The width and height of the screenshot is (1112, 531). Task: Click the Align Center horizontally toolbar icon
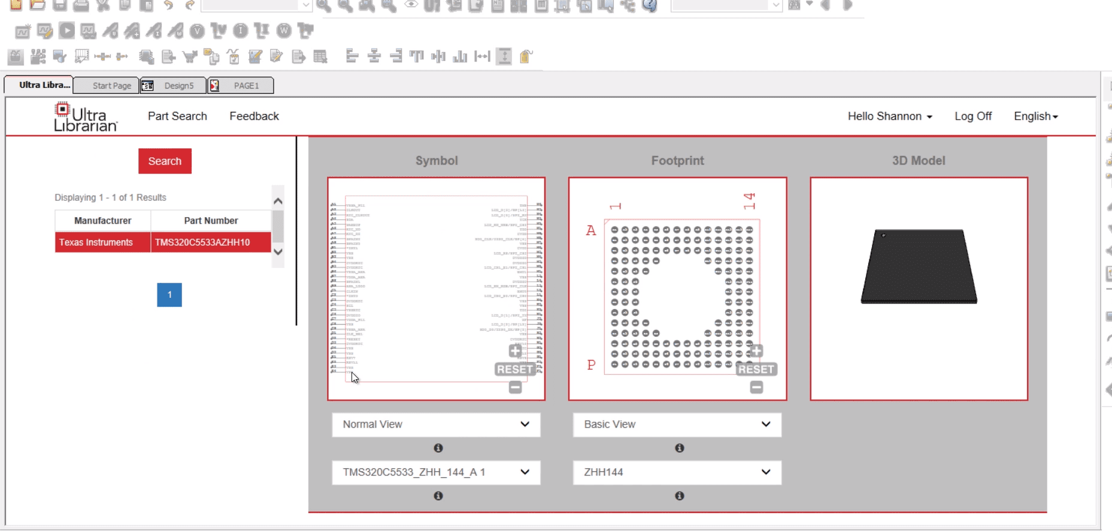tap(374, 56)
